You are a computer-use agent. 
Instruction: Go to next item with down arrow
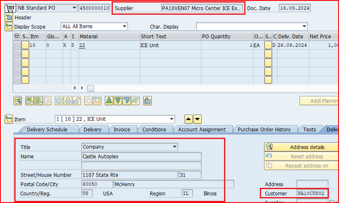click(198, 119)
